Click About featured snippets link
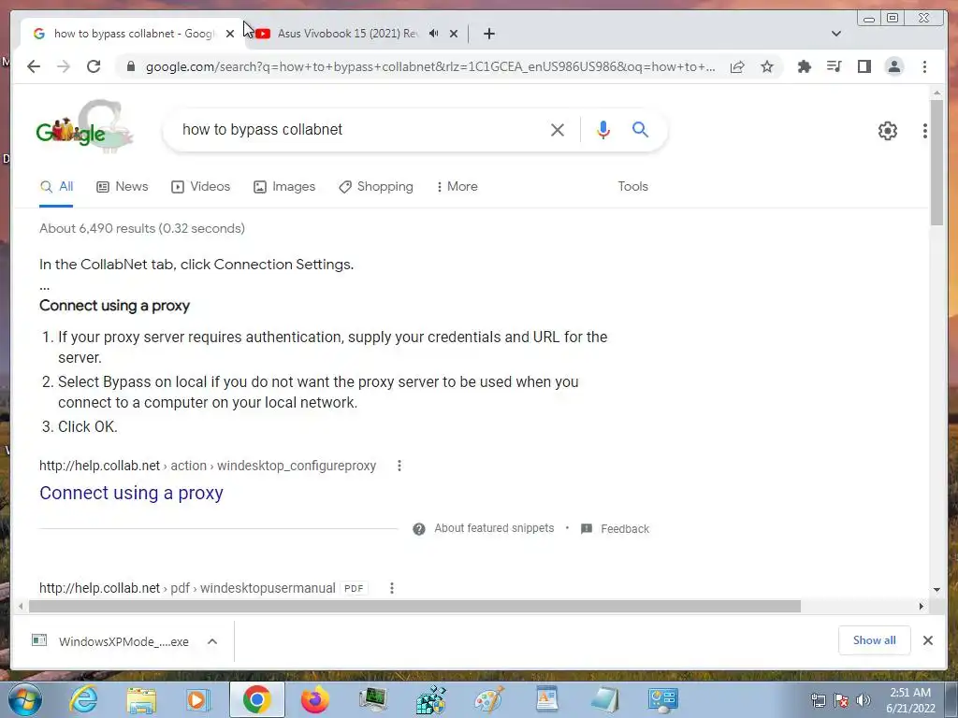 pos(494,528)
